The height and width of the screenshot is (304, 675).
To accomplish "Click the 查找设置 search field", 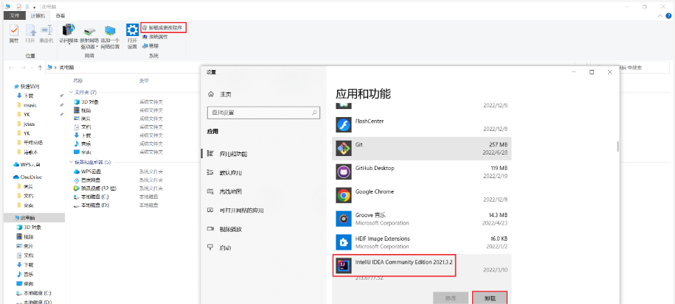I will [263, 113].
